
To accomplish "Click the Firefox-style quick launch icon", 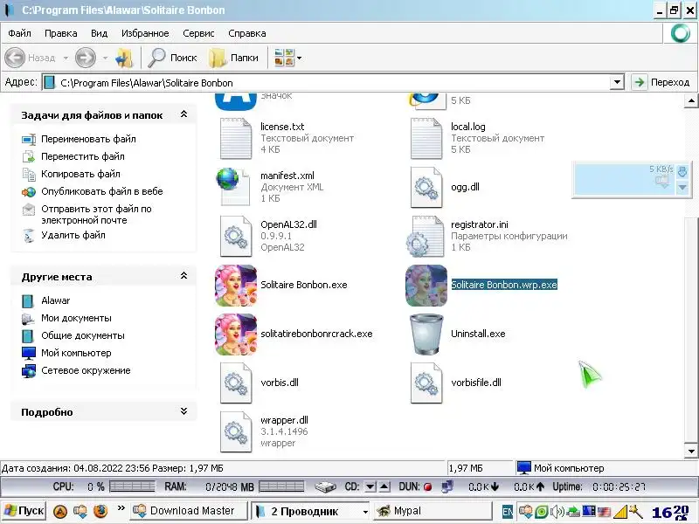I will click(x=100, y=511).
